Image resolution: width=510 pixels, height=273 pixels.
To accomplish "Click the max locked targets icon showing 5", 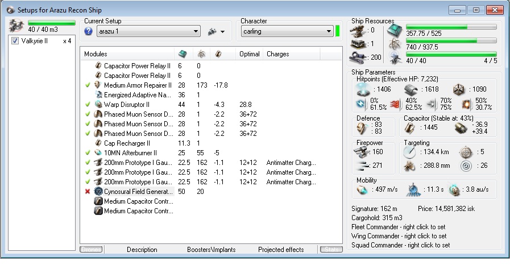I will pos(466,152).
